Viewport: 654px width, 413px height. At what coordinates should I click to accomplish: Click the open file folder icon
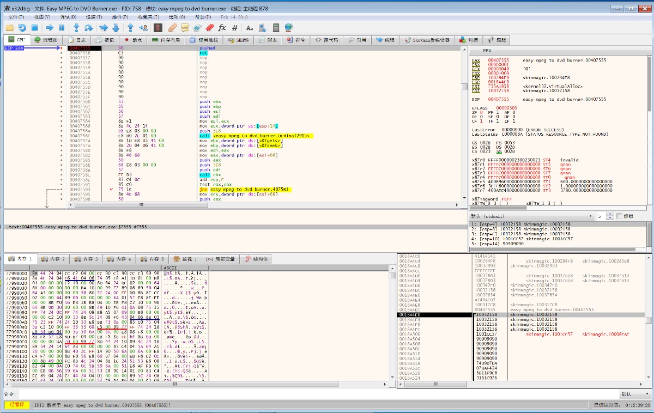[x=10, y=27]
